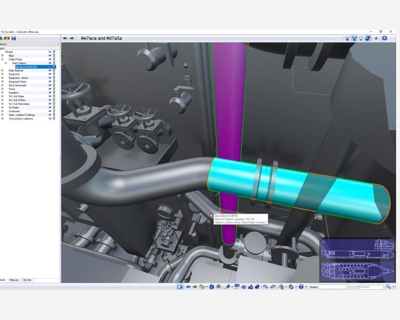The width and height of the screenshot is (400, 320).
Task: Open the dropdown at the top of the tree panel
Action: (x=58, y=44)
